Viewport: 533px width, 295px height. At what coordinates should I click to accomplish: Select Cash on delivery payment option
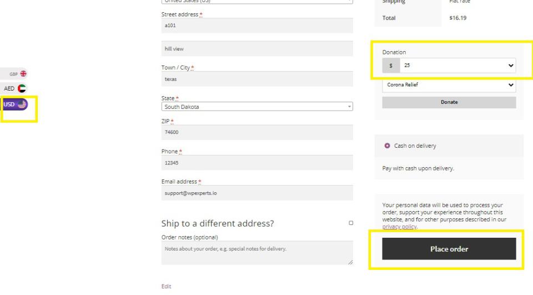point(387,146)
